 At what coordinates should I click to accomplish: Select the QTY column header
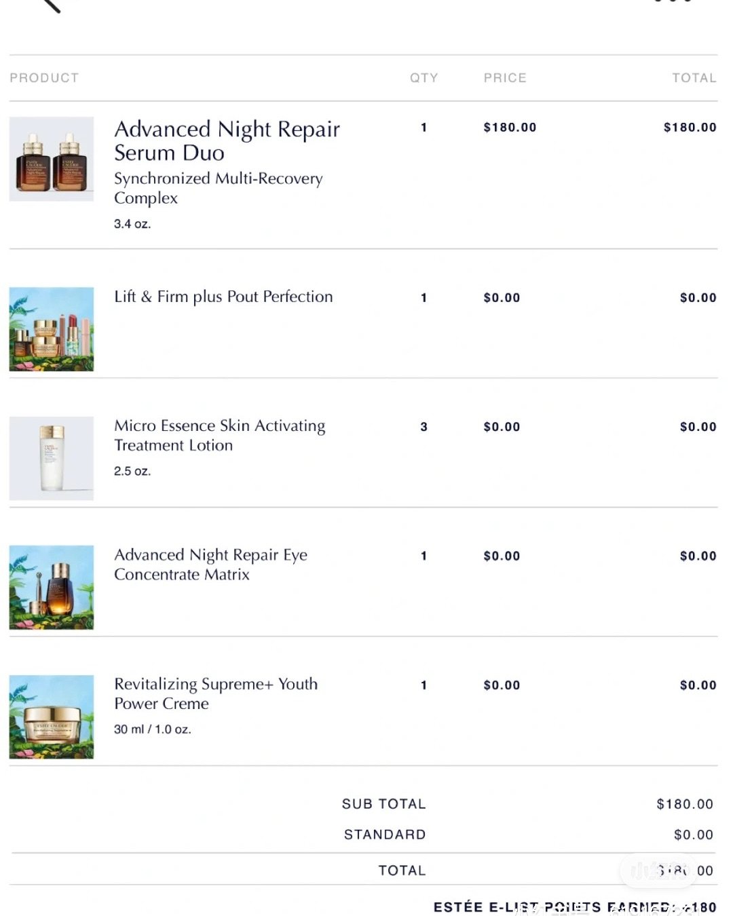[x=424, y=78]
